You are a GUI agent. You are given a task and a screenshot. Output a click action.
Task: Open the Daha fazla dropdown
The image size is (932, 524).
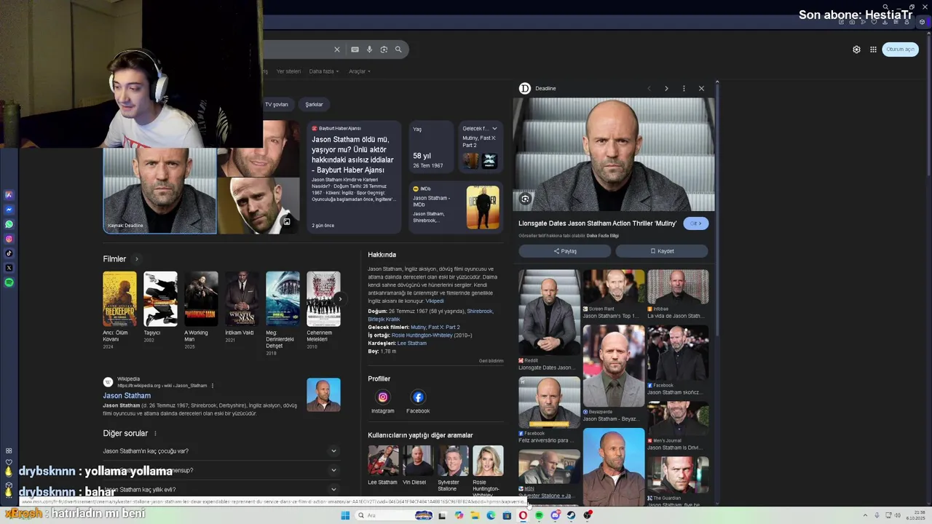click(324, 71)
